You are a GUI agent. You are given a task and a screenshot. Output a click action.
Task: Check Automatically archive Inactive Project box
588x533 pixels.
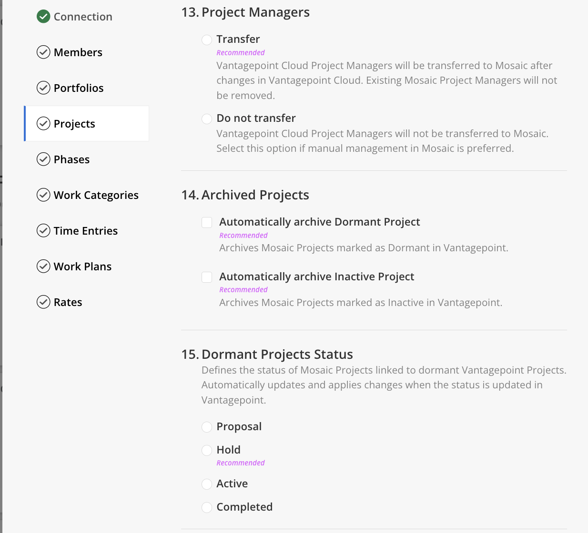207,277
